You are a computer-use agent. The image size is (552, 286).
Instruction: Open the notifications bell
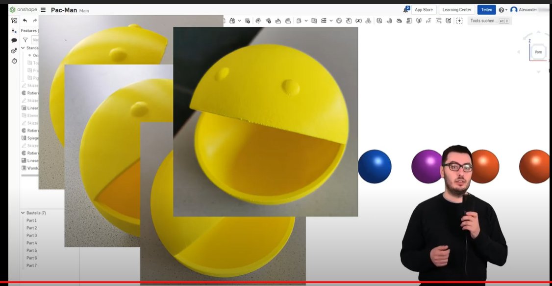(406, 9)
